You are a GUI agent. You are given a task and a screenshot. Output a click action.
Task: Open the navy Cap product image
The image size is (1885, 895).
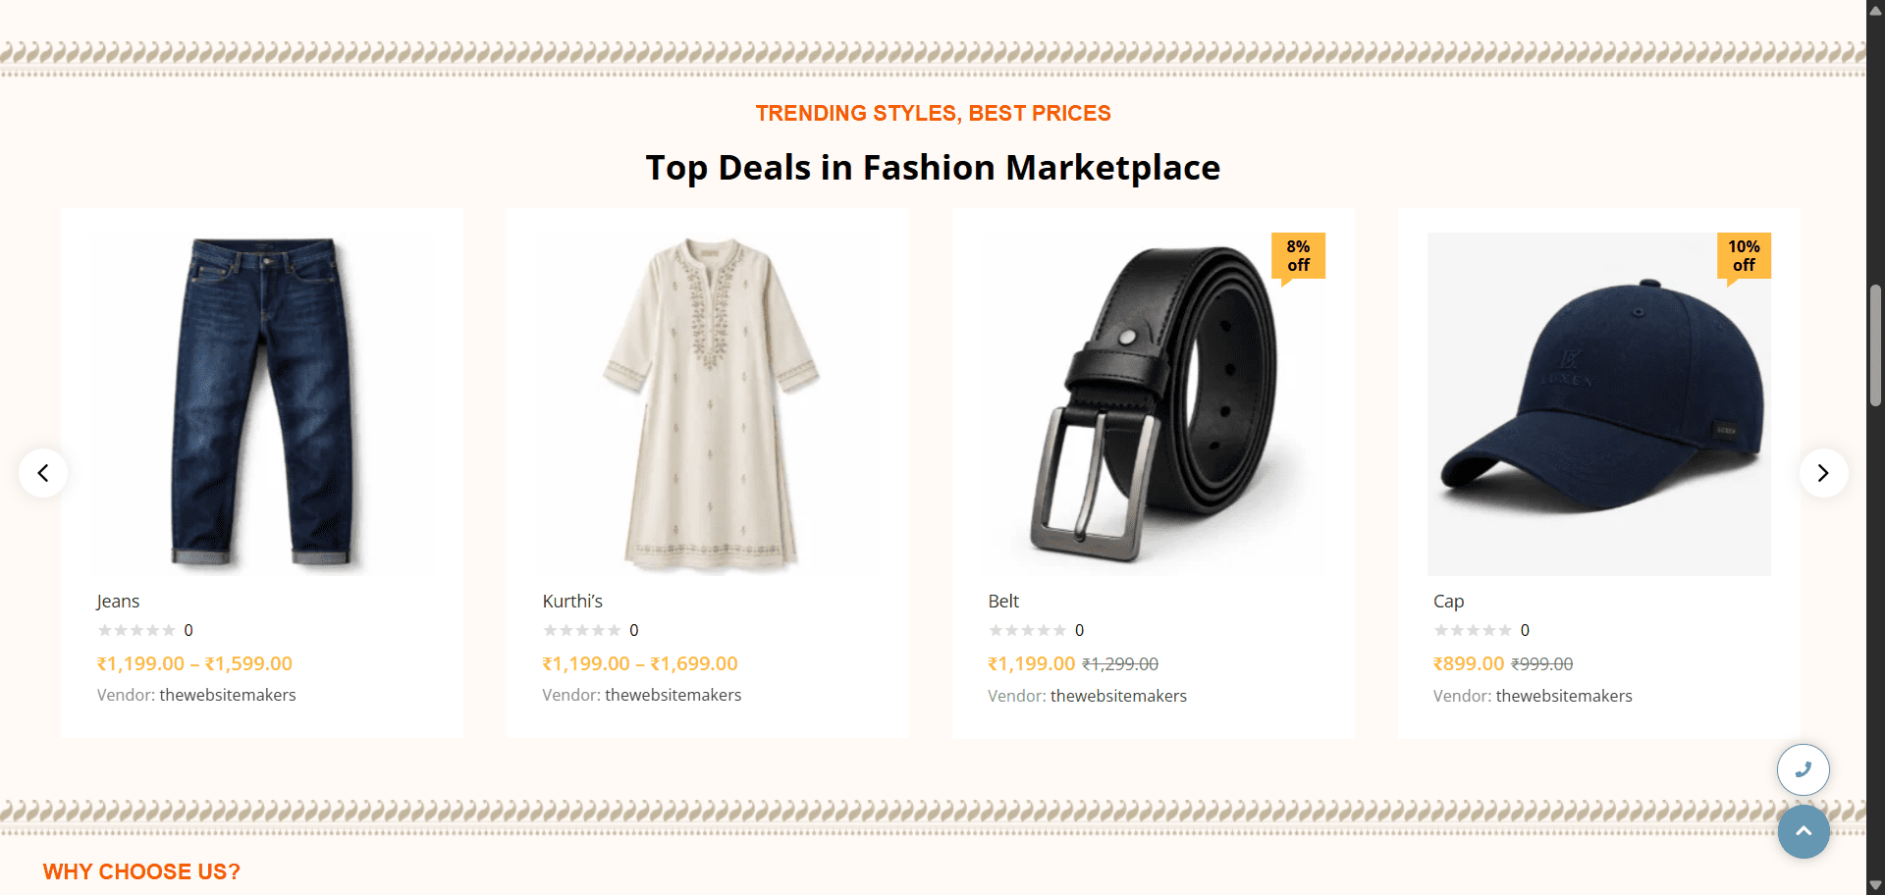pos(1599,402)
